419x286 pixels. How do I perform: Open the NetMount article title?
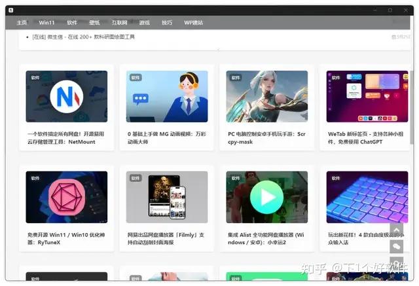click(x=65, y=138)
